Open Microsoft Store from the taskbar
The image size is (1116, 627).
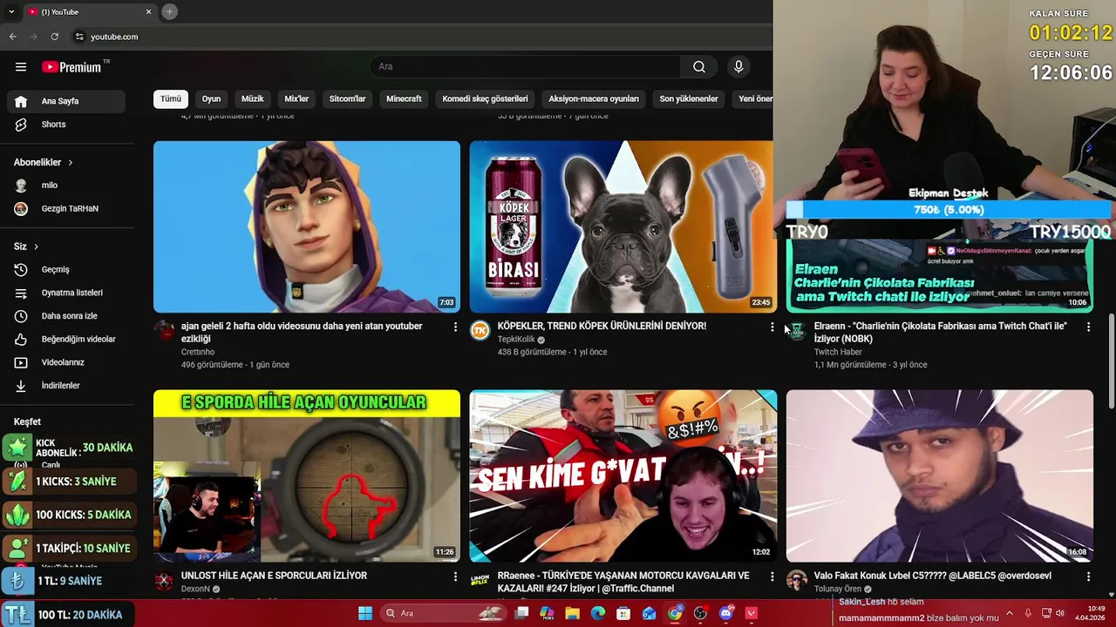pos(623,613)
